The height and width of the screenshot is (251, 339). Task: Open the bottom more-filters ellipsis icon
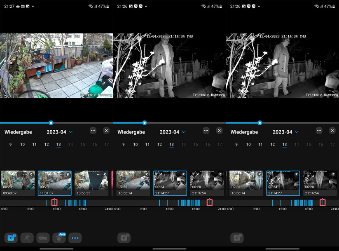point(75,238)
